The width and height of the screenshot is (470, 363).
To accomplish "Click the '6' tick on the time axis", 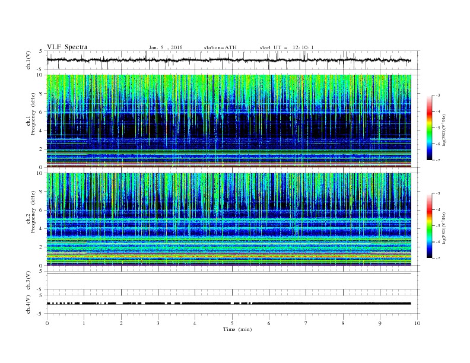I will pos(269,323).
